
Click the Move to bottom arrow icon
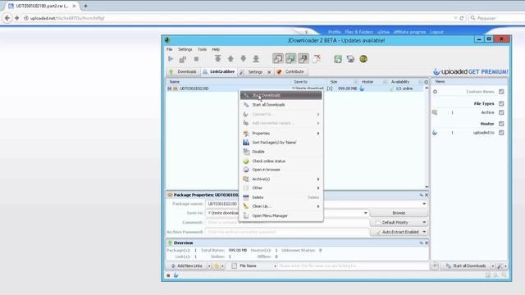tap(256, 58)
